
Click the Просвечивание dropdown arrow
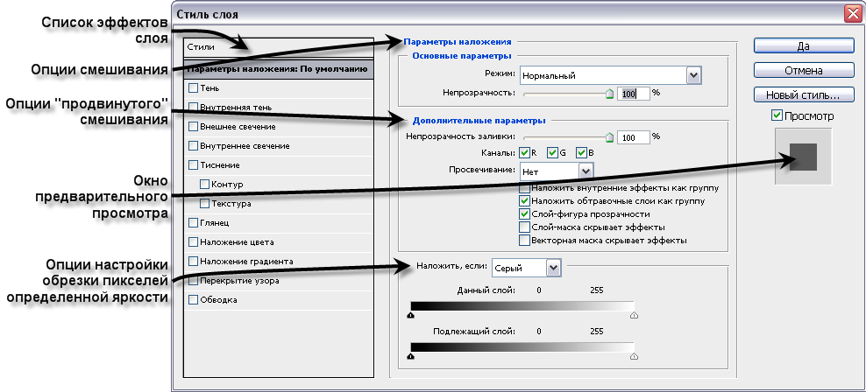[586, 171]
